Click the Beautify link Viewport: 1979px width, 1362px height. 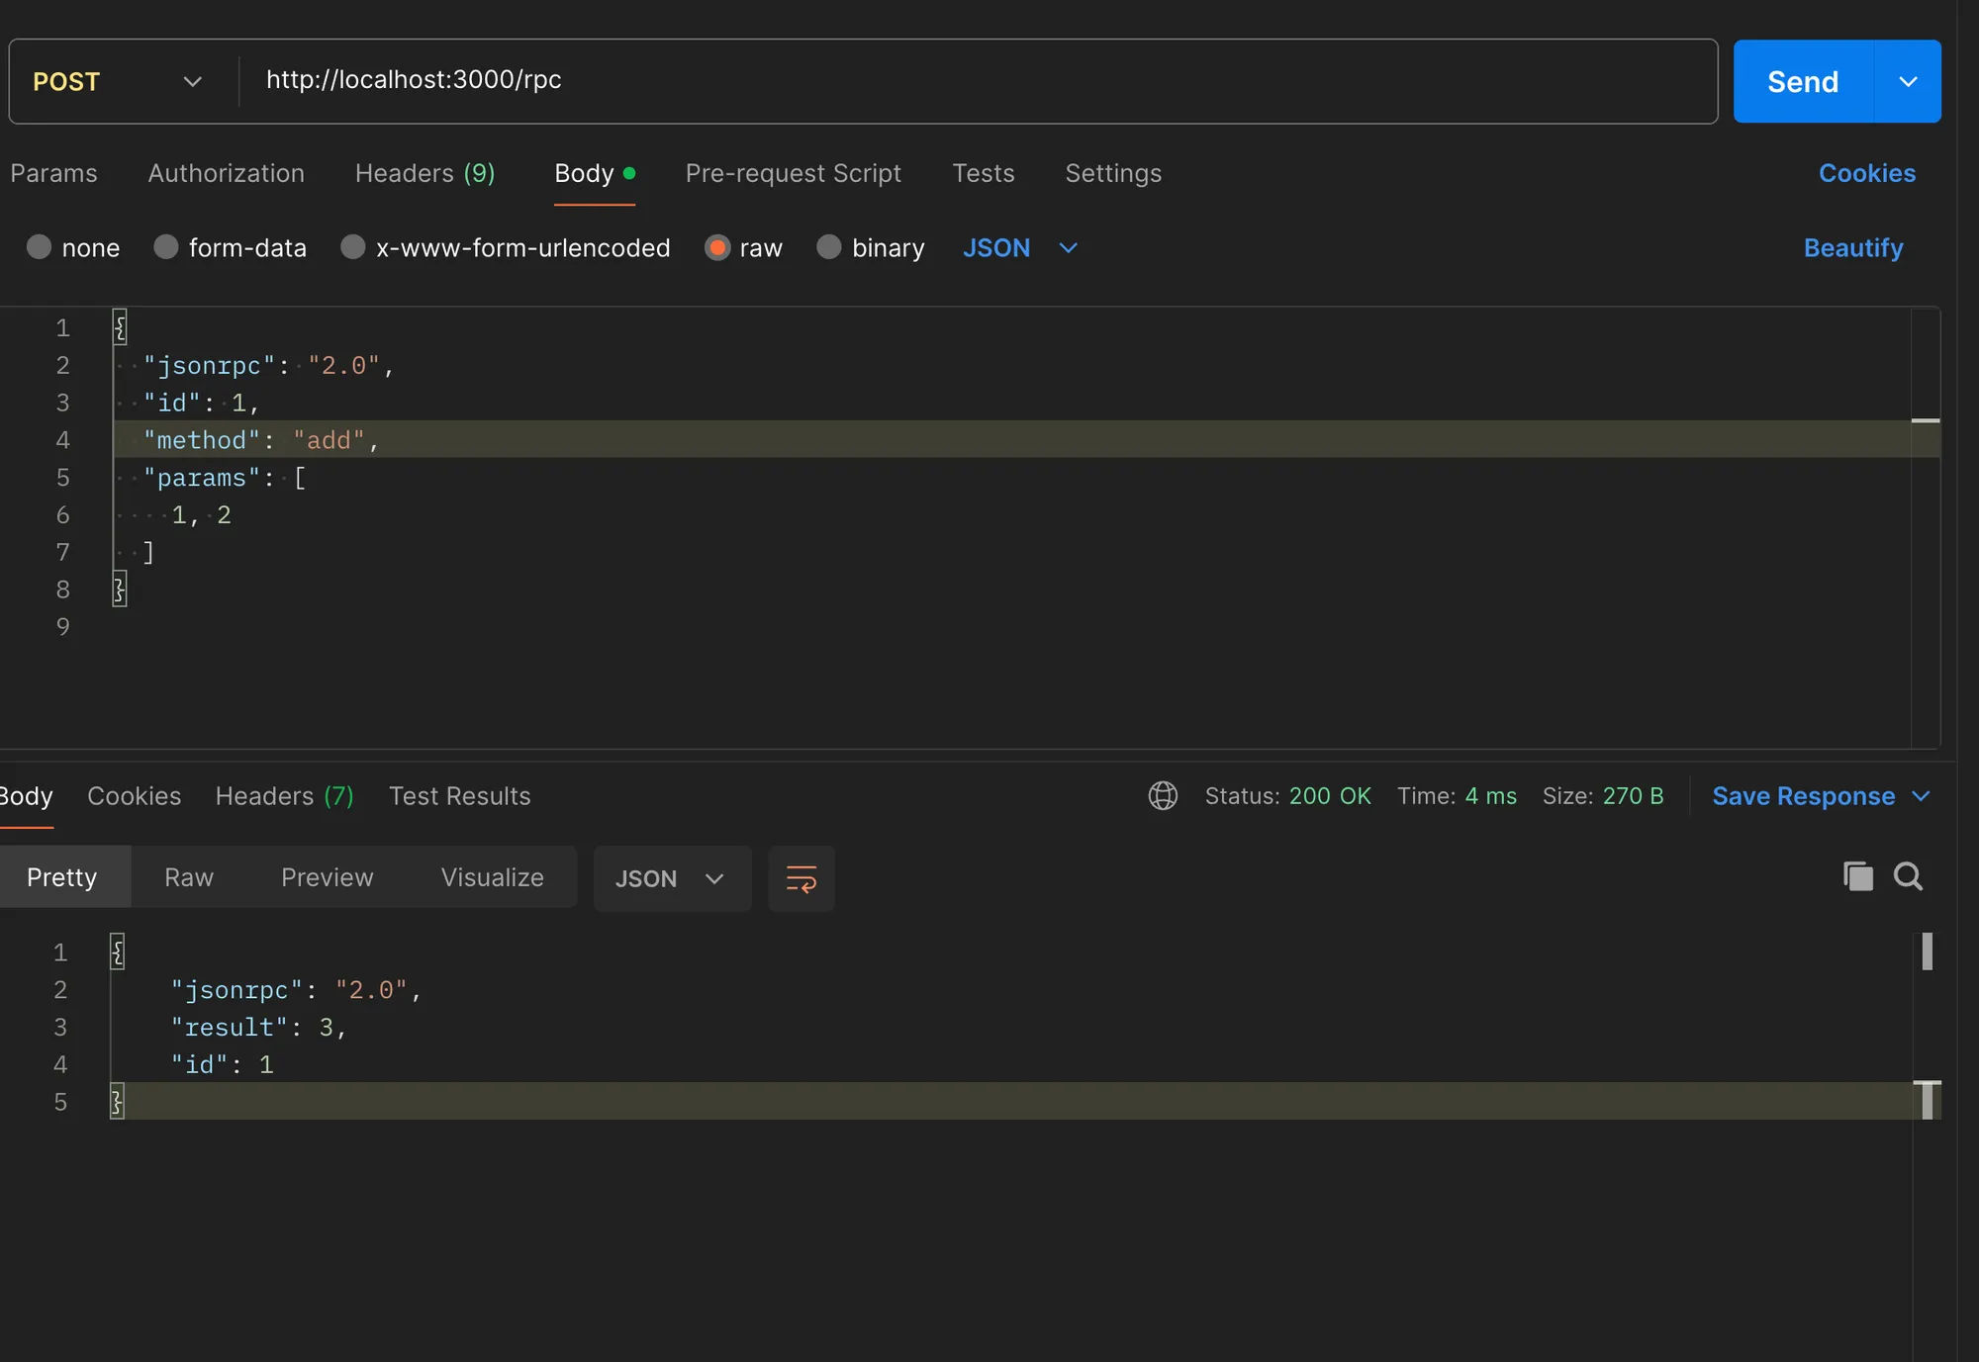coord(1852,247)
